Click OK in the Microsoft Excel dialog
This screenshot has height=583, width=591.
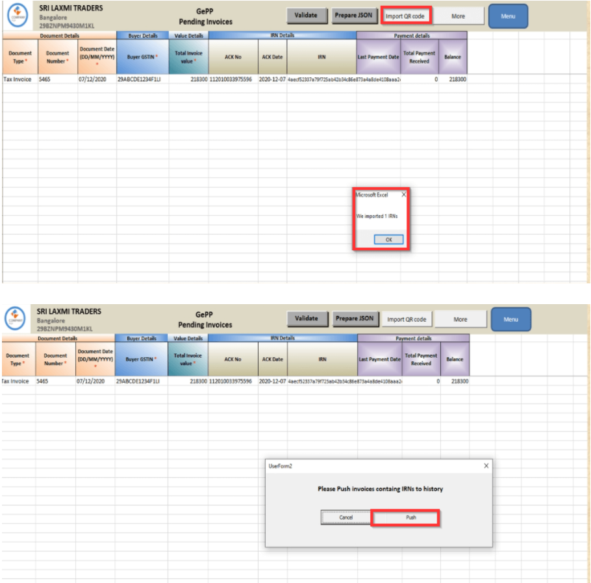(x=388, y=239)
